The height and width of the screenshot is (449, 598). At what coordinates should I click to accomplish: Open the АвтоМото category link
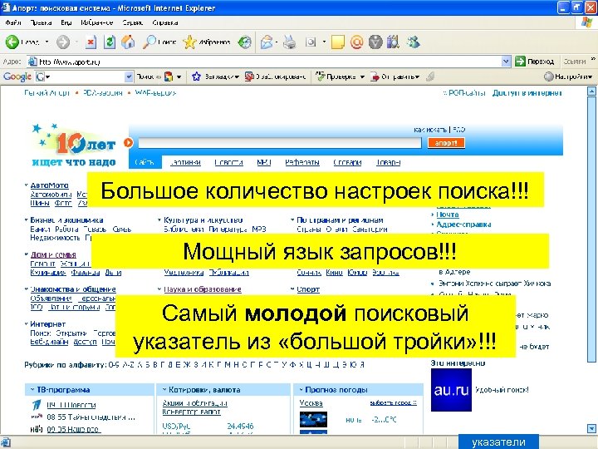50,185
